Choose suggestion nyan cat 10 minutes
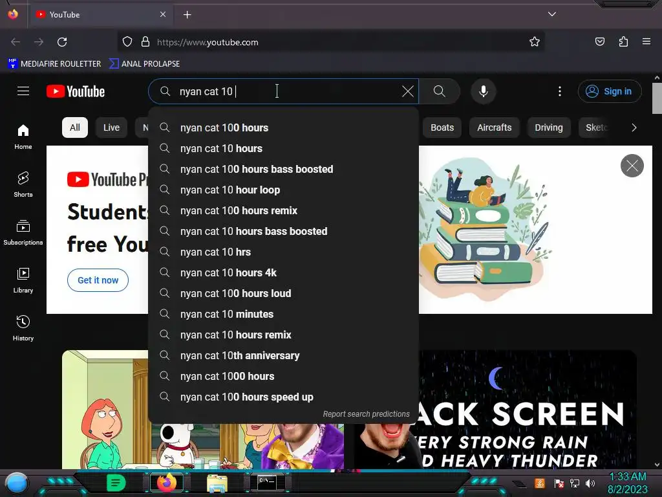Screen dimensions: 662x497 click(x=283, y=314)
